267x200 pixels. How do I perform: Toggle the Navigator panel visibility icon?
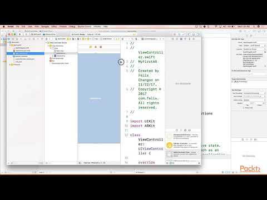[189, 34]
